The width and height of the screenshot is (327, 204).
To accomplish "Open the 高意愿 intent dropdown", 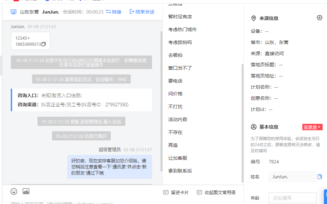I will [x=312, y=127].
